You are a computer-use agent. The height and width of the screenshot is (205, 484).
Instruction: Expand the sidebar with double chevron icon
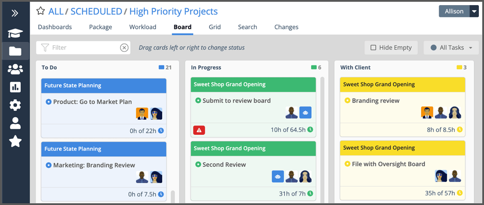pyautogui.click(x=15, y=13)
